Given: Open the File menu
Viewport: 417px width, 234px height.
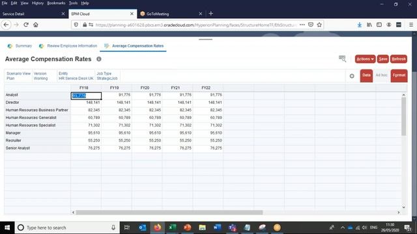Looking at the screenshot, I should [x=5, y=3].
